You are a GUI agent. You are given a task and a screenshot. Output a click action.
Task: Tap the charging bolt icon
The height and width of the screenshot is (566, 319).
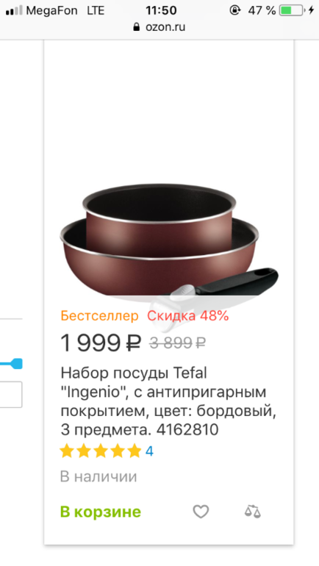(312, 10)
